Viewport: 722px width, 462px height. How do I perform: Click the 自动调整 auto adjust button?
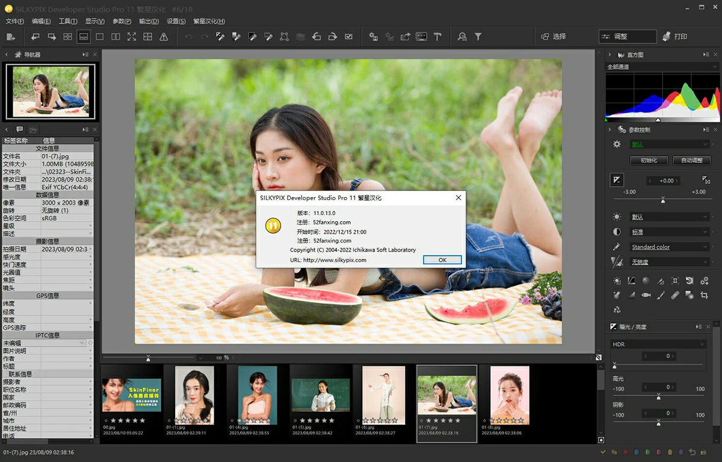click(x=691, y=160)
